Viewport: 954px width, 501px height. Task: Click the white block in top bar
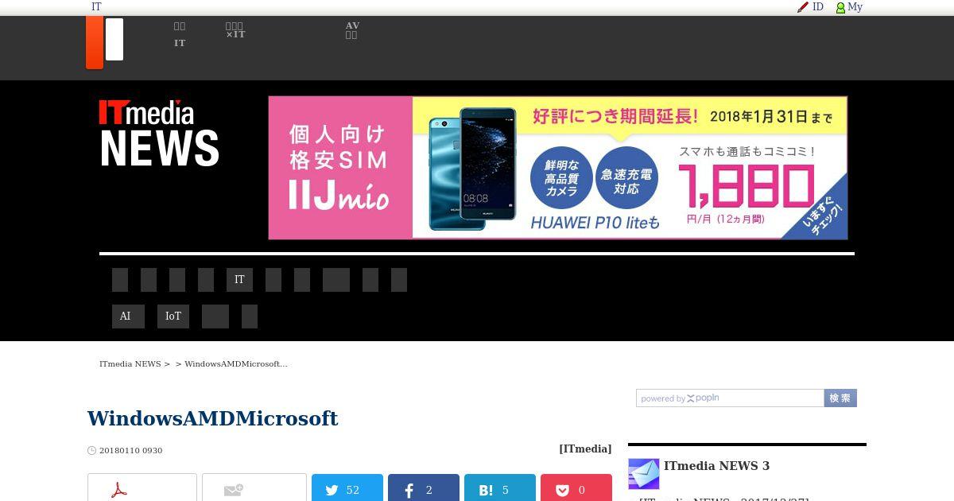[114, 39]
